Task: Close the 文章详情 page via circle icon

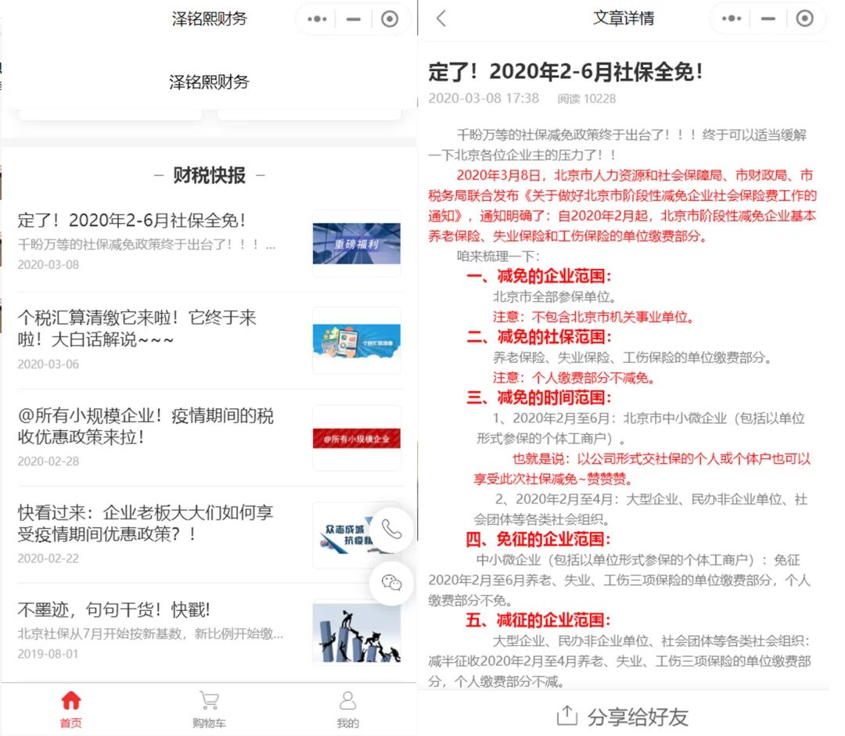Action: pyautogui.click(x=804, y=19)
